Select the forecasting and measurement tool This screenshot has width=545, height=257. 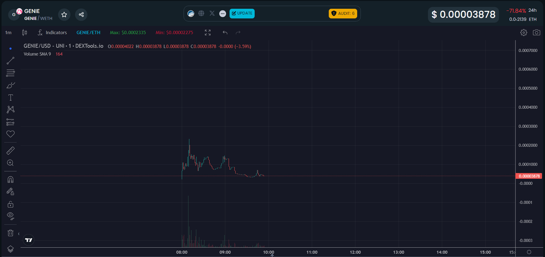tap(10, 122)
